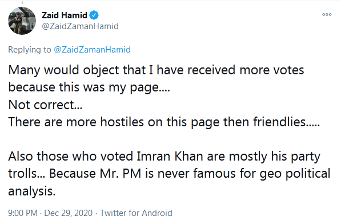The height and width of the screenshot is (224, 341).
Task: Click the Dec 29, 2020 date
Action: 69,213
